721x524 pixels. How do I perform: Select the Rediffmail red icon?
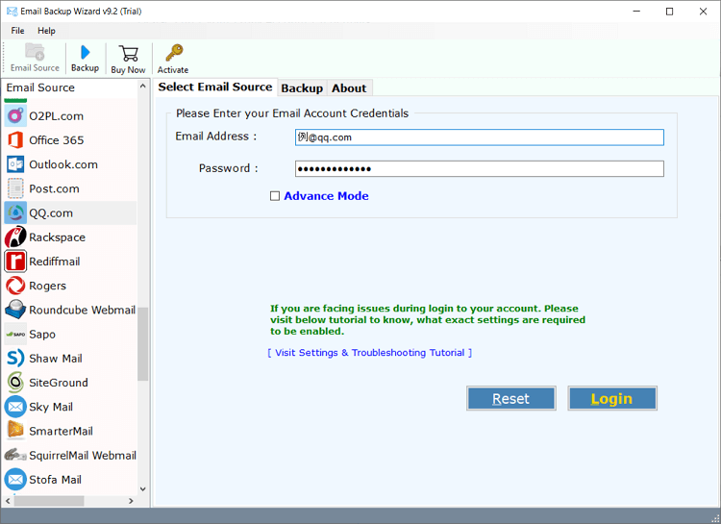[x=15, y=262]
